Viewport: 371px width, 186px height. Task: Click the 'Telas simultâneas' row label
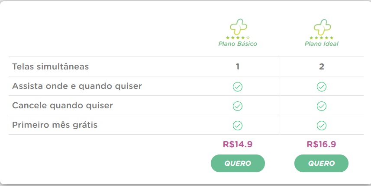click(x=50, y=67)
